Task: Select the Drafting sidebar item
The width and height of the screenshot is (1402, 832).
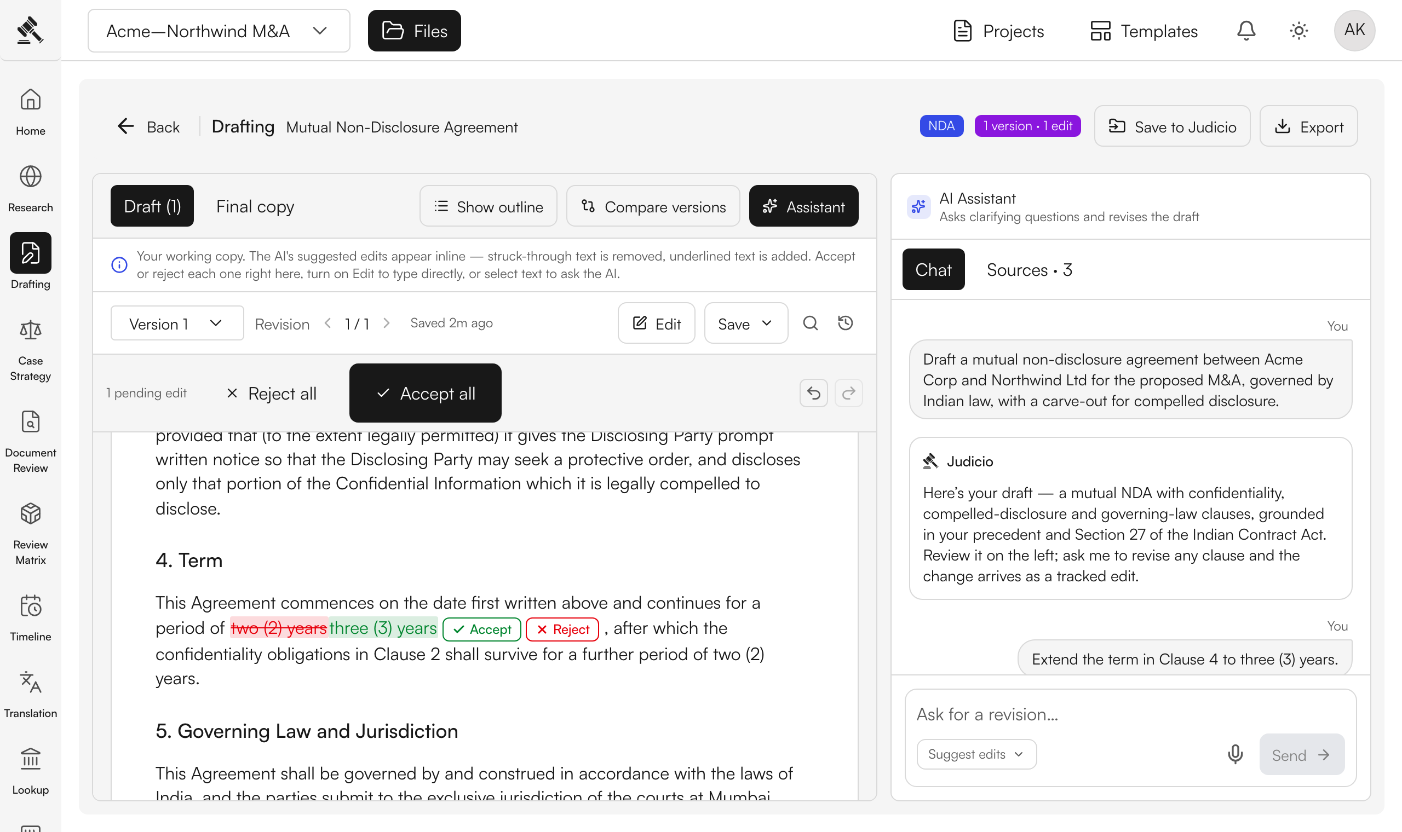Action: point(30,261)
